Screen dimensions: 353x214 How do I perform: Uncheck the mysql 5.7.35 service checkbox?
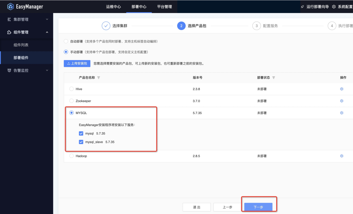pyautogui.click(x=81, y=133)
